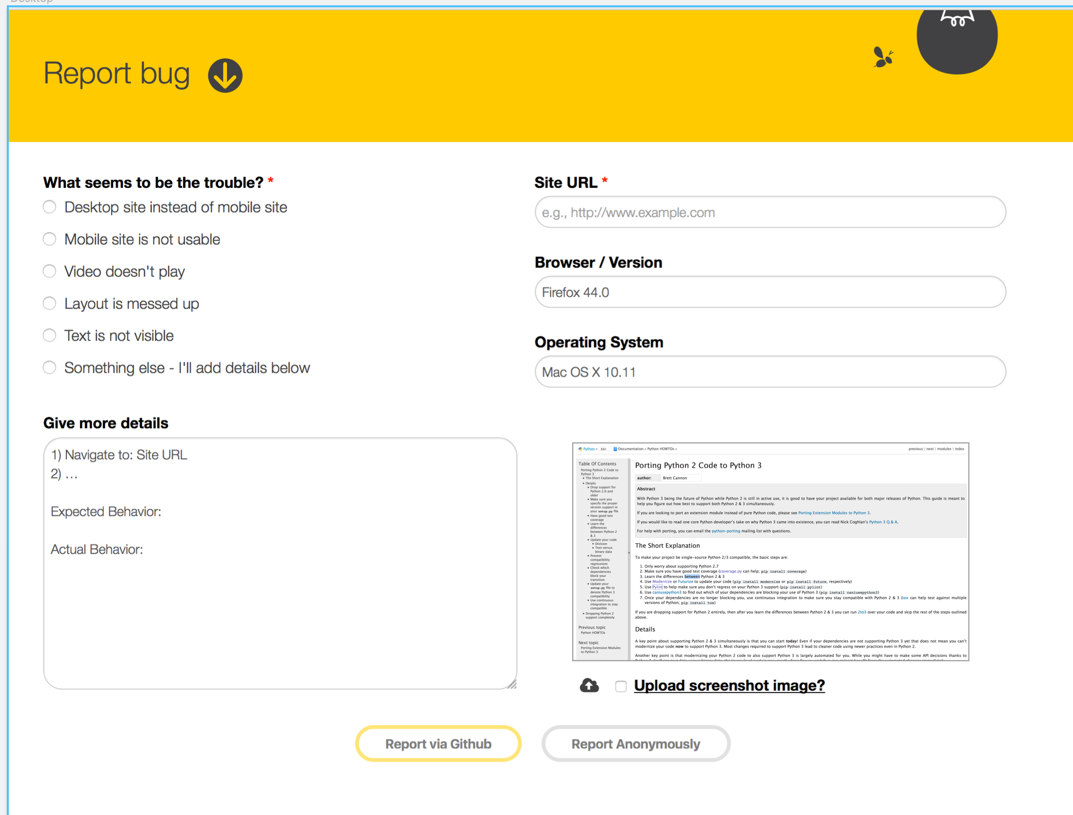Click the 'Give more details' label

pos(106,423)
